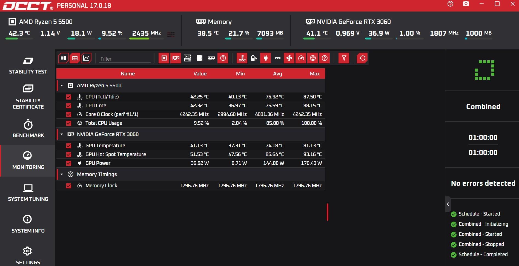Click the "Combined - Initializing" log entry
The width and height of the screenshot is (519, 266).
(483, 224)
